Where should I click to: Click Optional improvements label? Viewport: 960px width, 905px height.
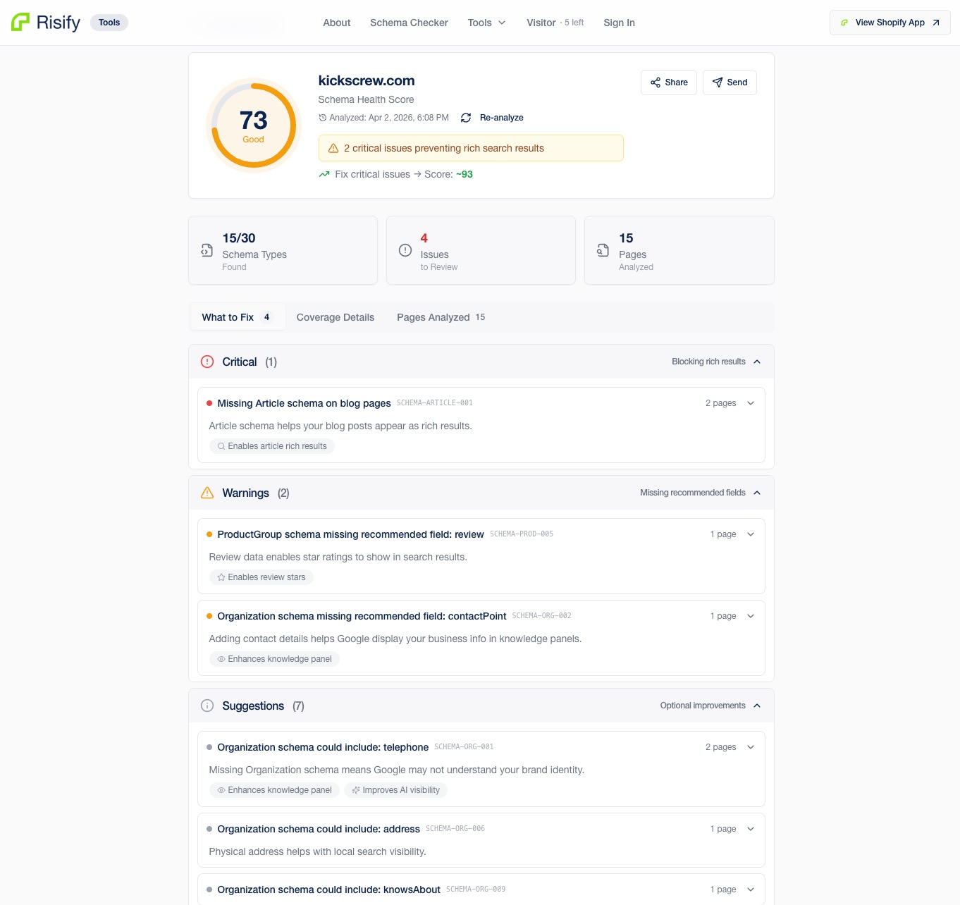coord(703,706)
